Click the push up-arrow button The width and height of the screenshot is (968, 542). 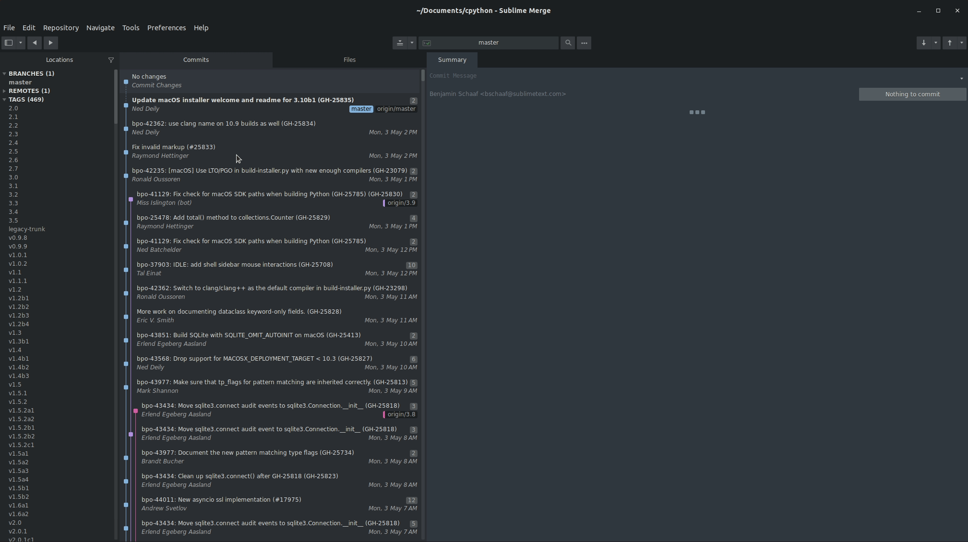pos(950,43)
